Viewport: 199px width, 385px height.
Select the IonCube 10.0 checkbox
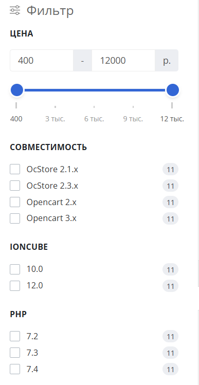[x=15, y=269]
